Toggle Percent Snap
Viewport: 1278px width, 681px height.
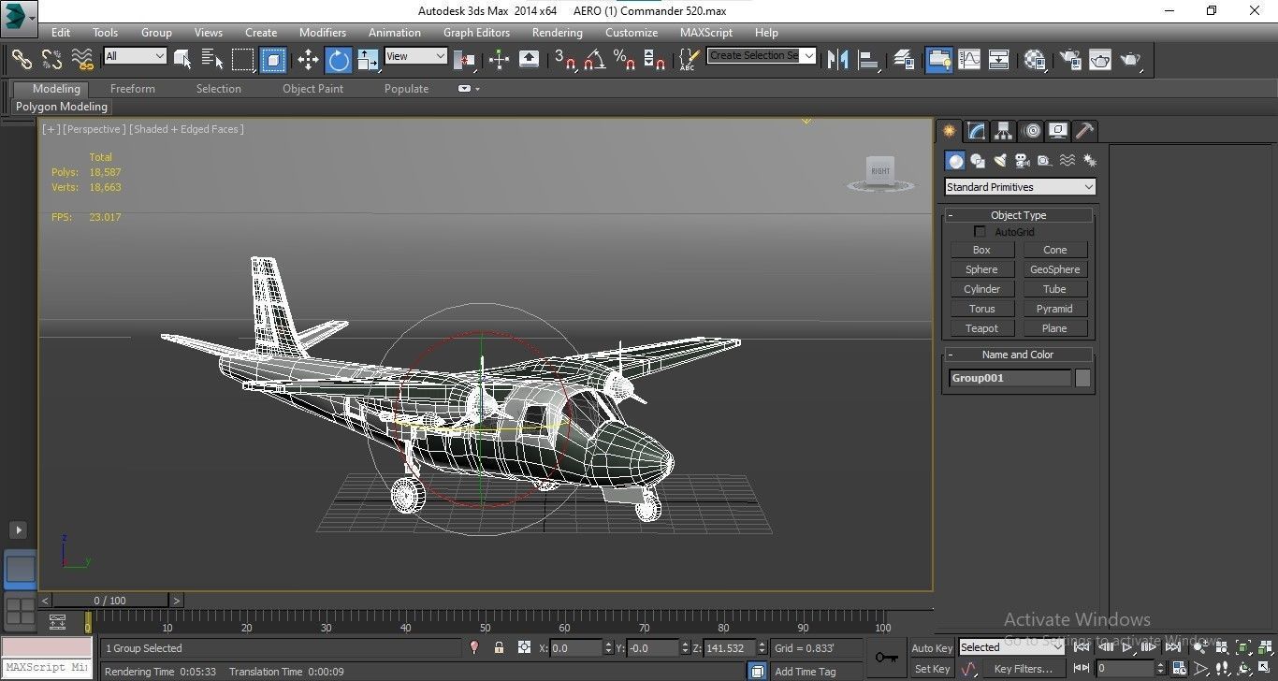pyautogui.click(x=624, y=59)
